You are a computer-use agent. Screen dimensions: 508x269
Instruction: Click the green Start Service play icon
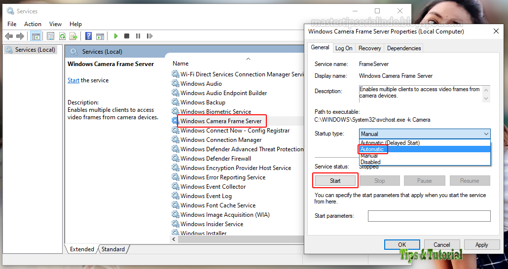116,36
